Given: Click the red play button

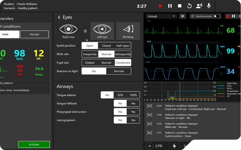Looking at the screenshot, I should (x=160, y=6).
